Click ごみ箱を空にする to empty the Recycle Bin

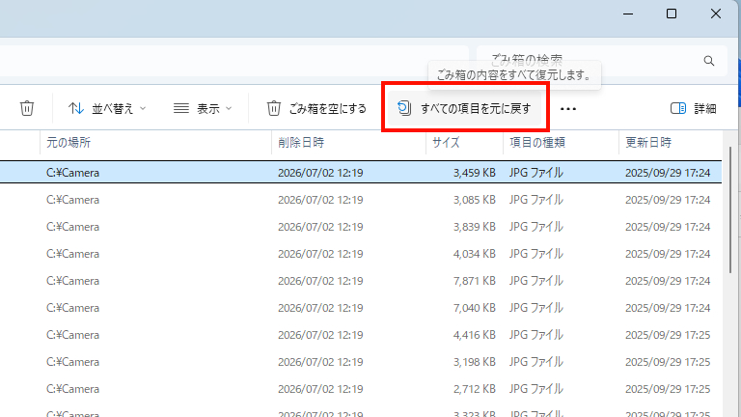click(316, 109)
